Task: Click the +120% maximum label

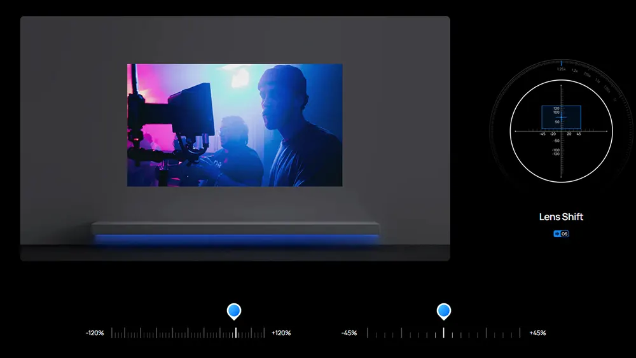Action: click(281, 333)
